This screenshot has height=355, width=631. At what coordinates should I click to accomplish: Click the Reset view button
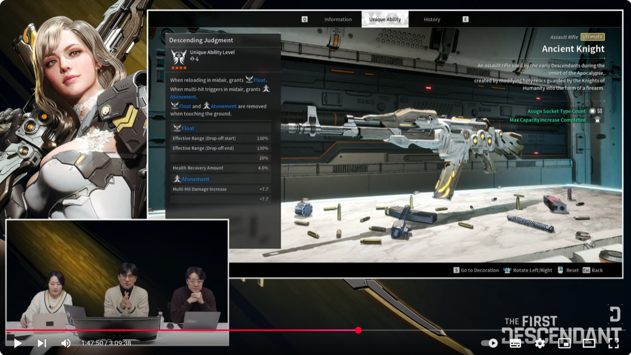tap(568, 270)
